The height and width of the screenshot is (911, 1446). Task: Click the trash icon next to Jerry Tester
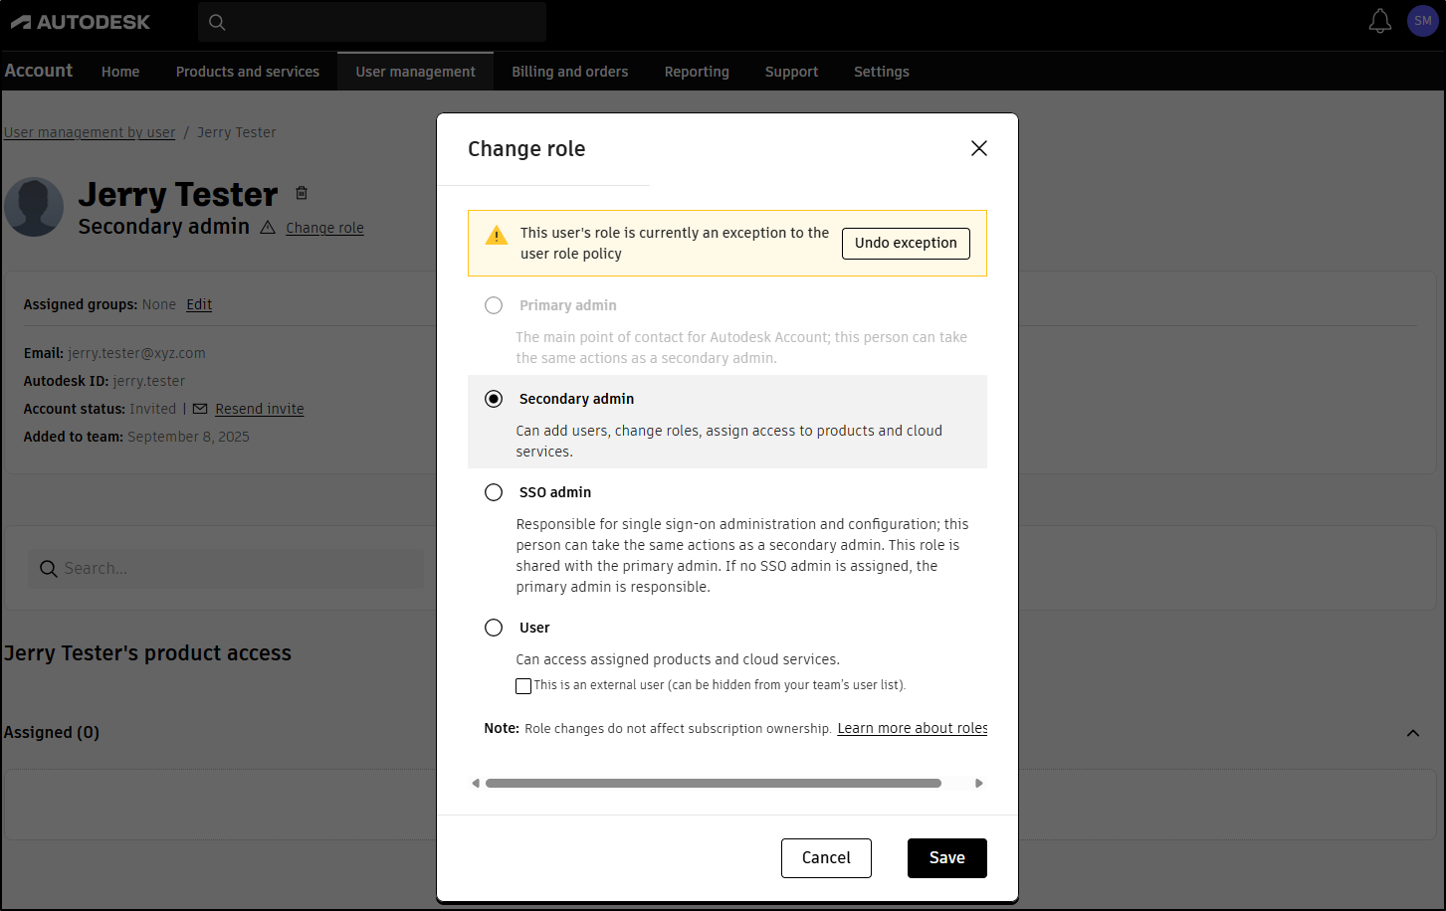(x=302, y=193)
